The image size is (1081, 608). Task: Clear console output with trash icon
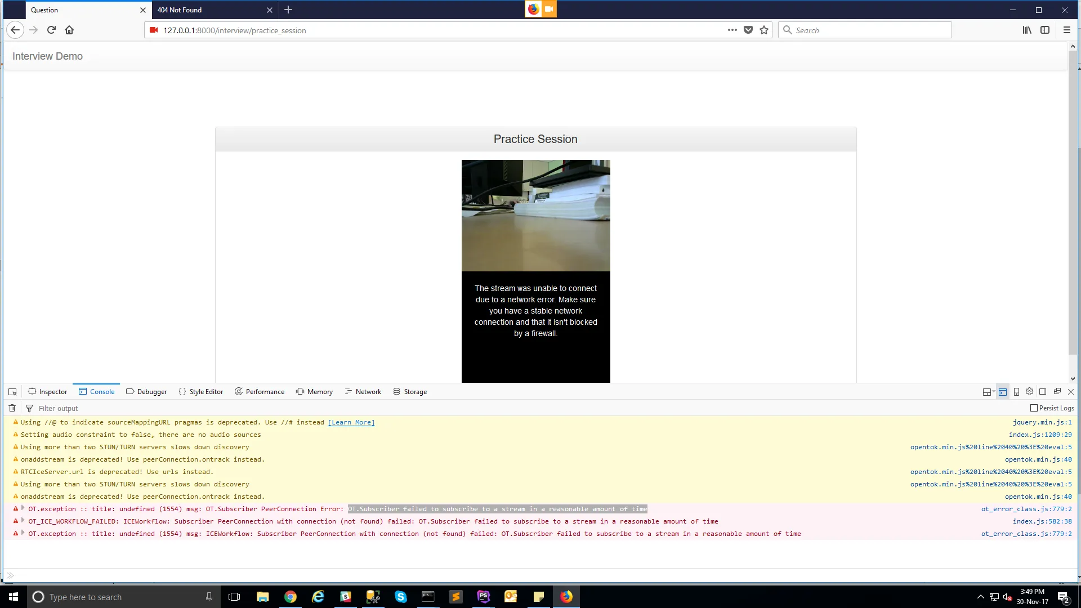click(x=12, y=408)
